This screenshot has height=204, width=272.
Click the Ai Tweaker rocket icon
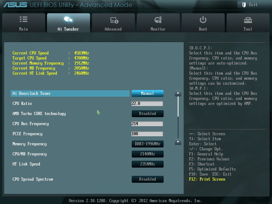68,19
